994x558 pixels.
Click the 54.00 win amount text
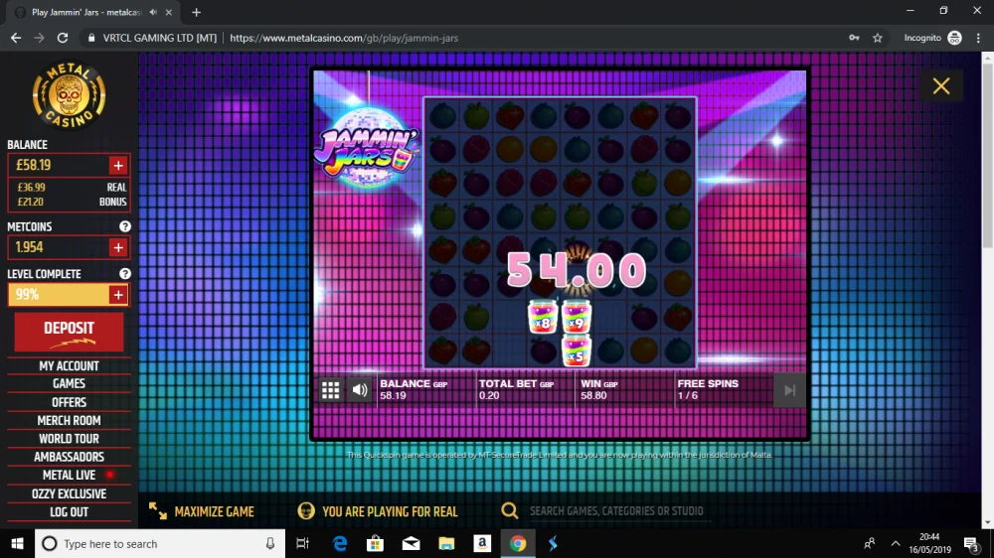click(x=577, y=270)
